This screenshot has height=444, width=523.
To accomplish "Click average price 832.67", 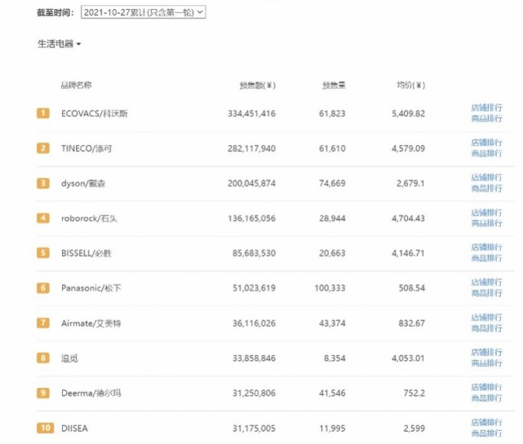I will [412, 323].
